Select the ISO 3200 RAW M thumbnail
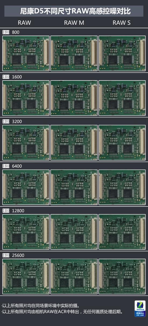148x326 pixels. [x=74, y=143]
